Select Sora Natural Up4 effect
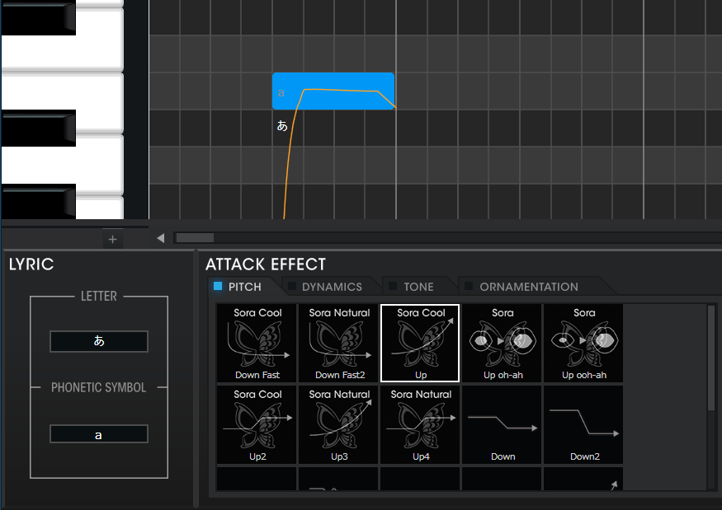 coord(420,424)
